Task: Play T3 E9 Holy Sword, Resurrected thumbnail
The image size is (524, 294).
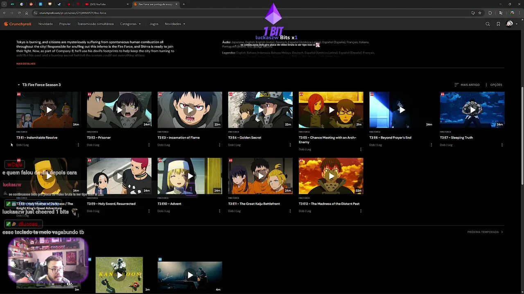Action: [119, 176]
